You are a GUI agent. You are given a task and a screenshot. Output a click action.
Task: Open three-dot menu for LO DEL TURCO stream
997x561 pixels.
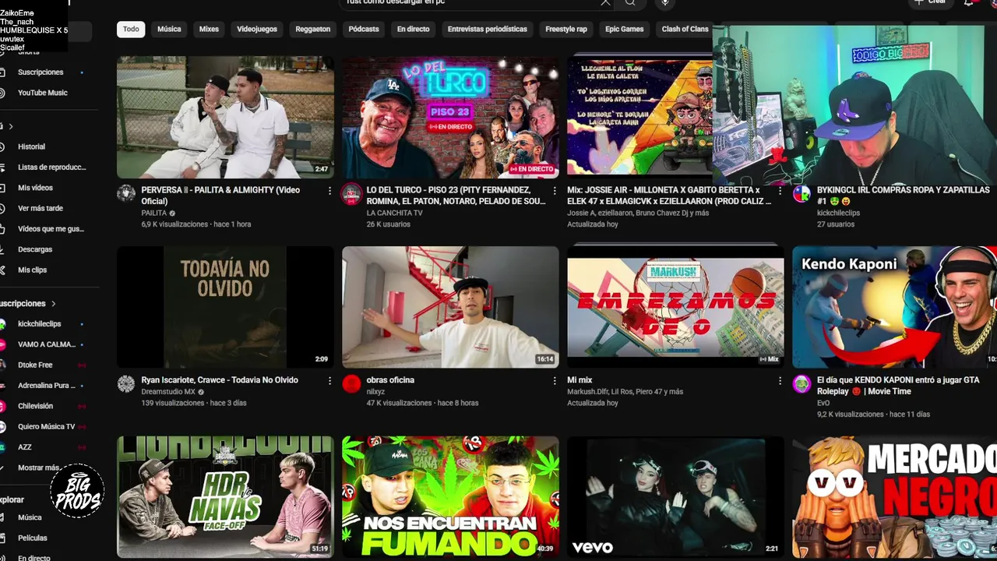(555, 191)
